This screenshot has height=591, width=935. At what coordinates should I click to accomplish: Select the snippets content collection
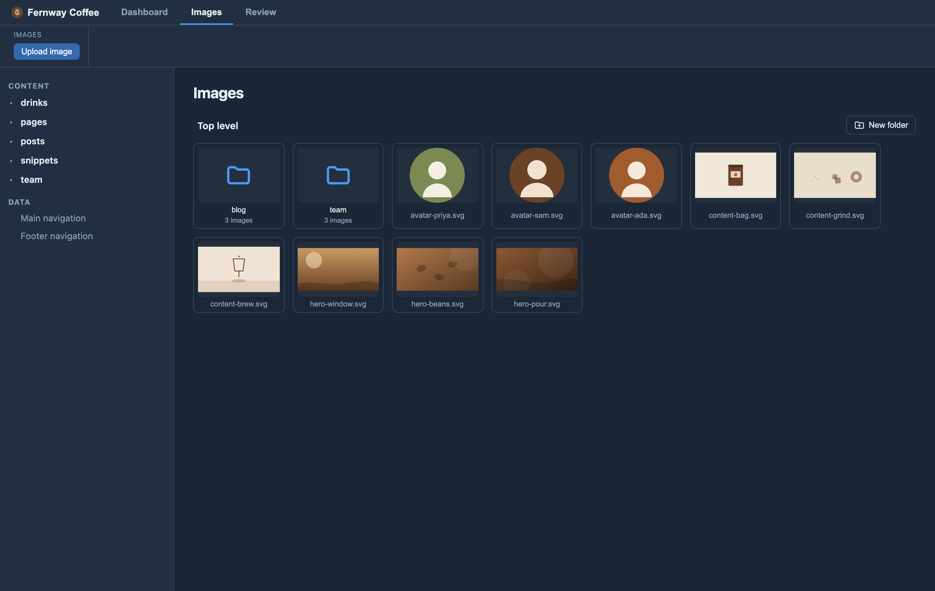pos(39,160)
